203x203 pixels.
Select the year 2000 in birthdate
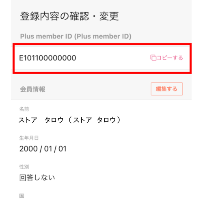pyautogui.click(x=28, y=149)
